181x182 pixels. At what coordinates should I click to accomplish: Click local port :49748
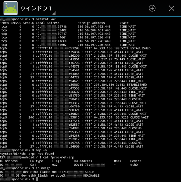coord(74,143)
